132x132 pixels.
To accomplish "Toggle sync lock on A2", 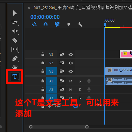I will pyautogui.click(x=62, y=89).
